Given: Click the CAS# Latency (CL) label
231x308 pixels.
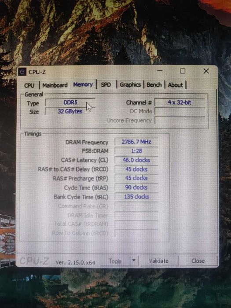Looking at the screenshot, I should tap(84, 160).
